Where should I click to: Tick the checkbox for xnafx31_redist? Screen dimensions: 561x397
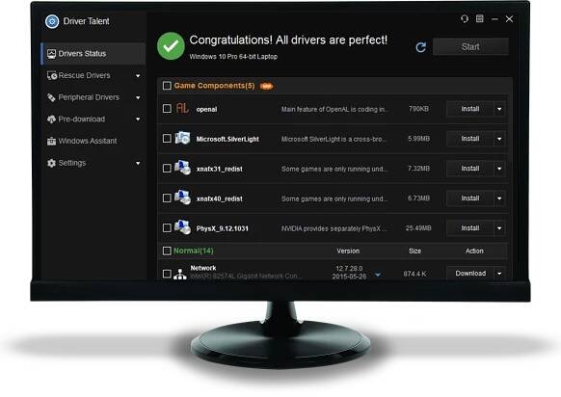(x=167, y=168)
